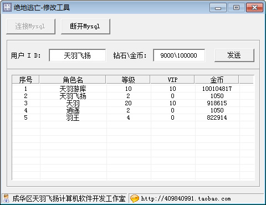Click gold value 100104817
The height and width of the screenshot is (205, 266).
pos(217,89)
